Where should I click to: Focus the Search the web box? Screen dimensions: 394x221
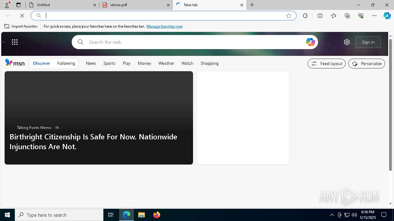195,42
